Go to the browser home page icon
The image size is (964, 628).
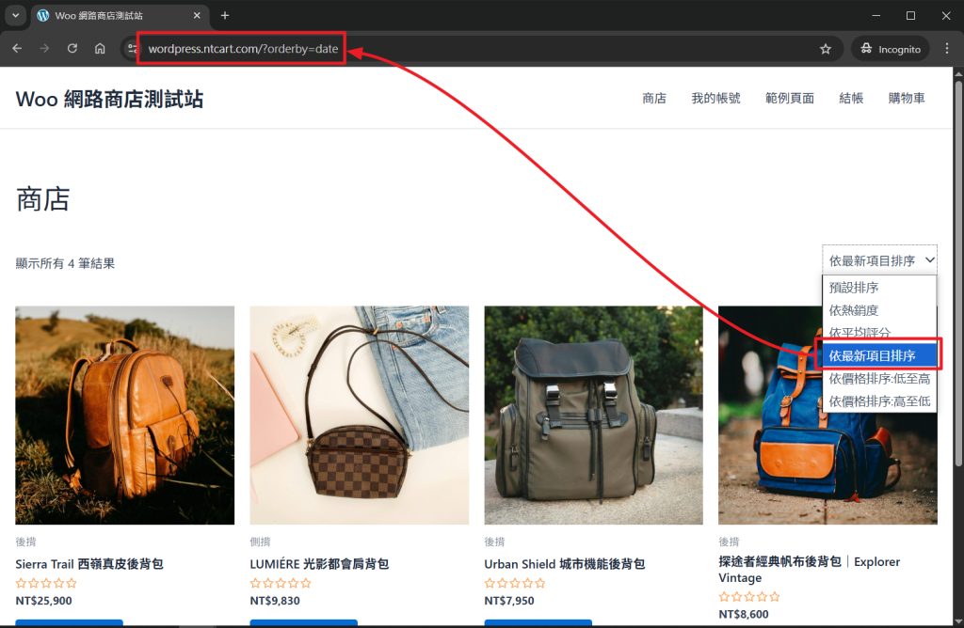pos(100,49)
